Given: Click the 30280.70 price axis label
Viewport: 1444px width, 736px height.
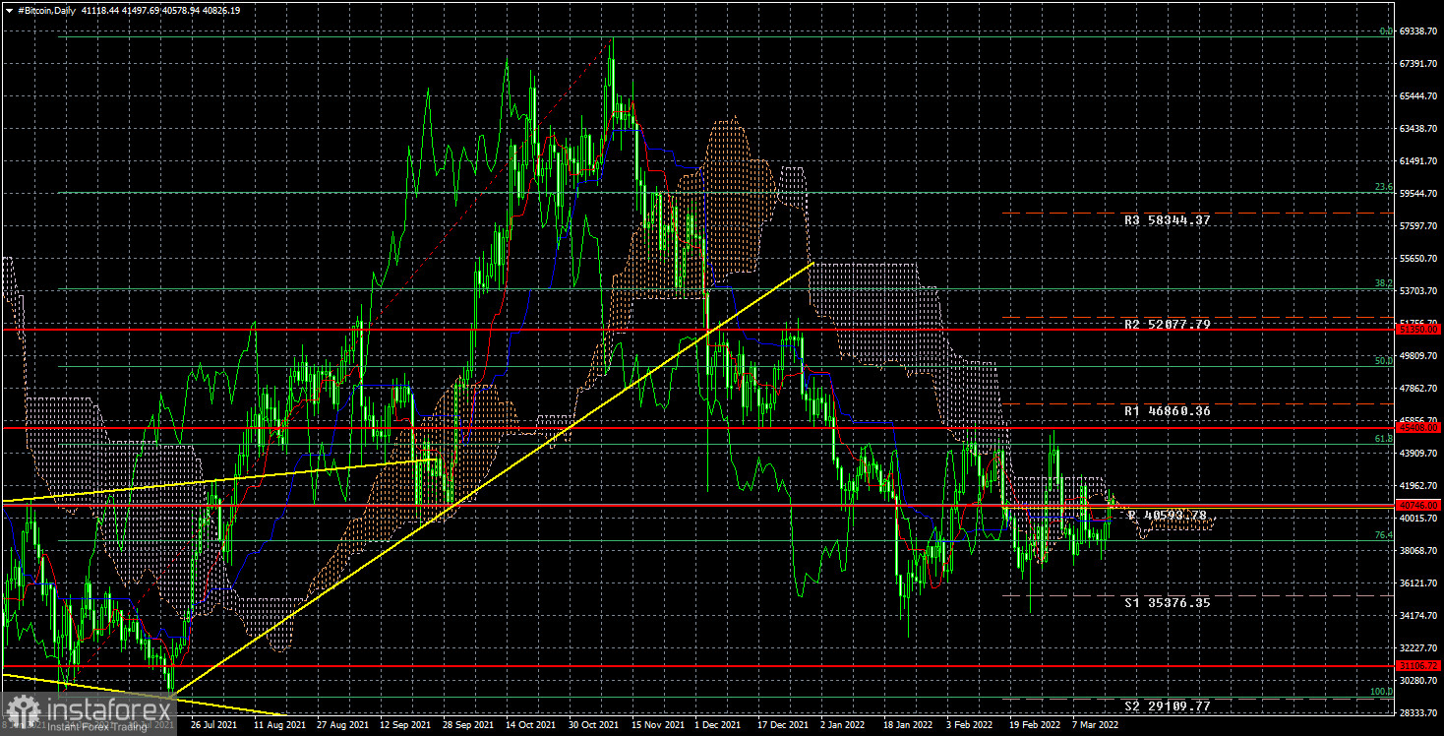Looking at the screenshot, I should (x=1419, y=681).
